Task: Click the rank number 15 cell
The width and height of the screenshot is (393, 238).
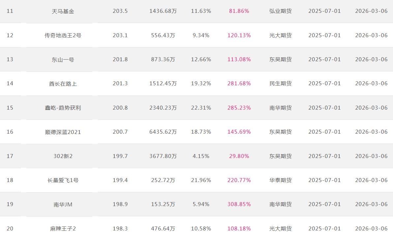Action: (x=10, y=108)
